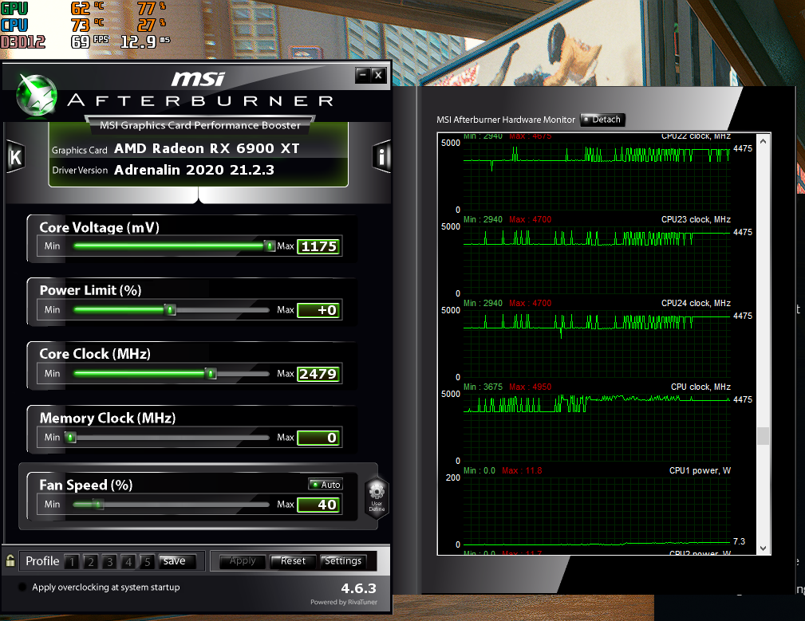
Task: Close the Afterburner window
Action: [x=379, y=76]
